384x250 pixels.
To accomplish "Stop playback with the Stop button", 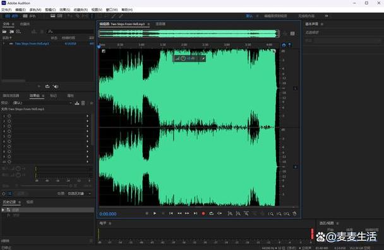I will click(147, 213).
